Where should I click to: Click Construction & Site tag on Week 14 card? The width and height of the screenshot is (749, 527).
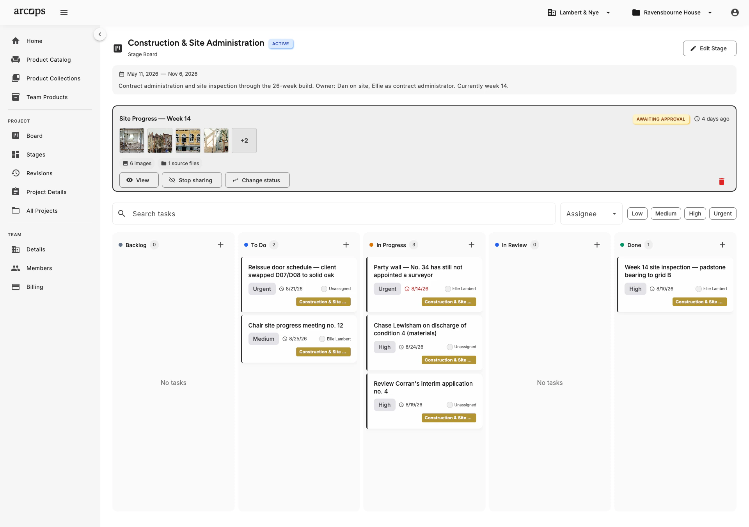[x=700, y=302]
